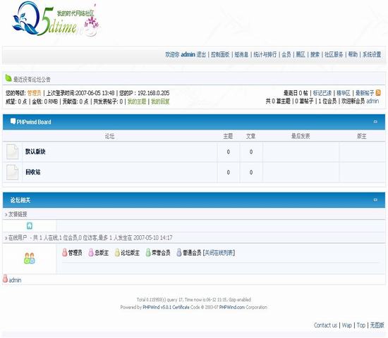The width and height of the screenshot is (388, 338).
Task: Collapse the 论坛相关 section
Action: pos(375,200)
